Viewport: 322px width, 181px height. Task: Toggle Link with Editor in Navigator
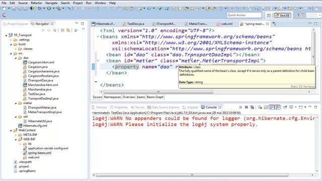[68, 30]
